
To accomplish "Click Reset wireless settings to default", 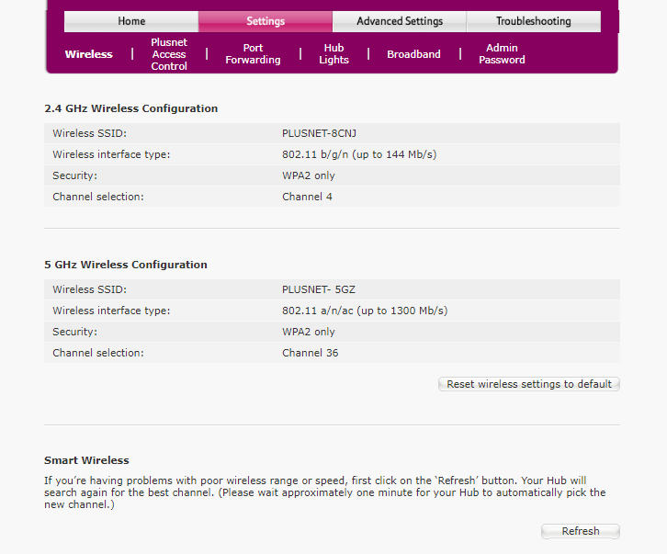I will click(x=528, y=384).
